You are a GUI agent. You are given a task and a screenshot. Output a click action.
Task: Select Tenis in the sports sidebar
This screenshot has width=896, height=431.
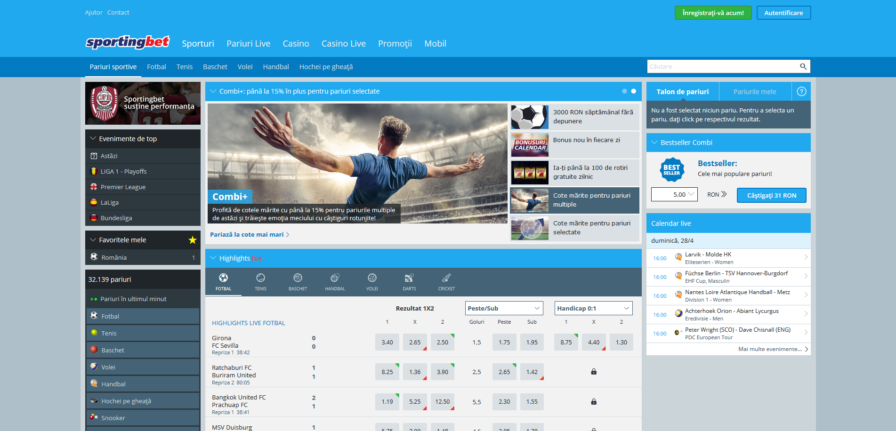143,333
